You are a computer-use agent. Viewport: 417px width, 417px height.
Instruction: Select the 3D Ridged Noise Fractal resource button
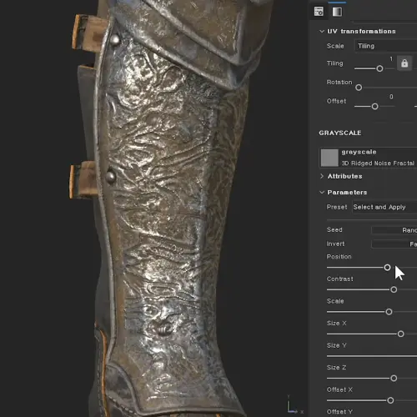click(369, 158)
